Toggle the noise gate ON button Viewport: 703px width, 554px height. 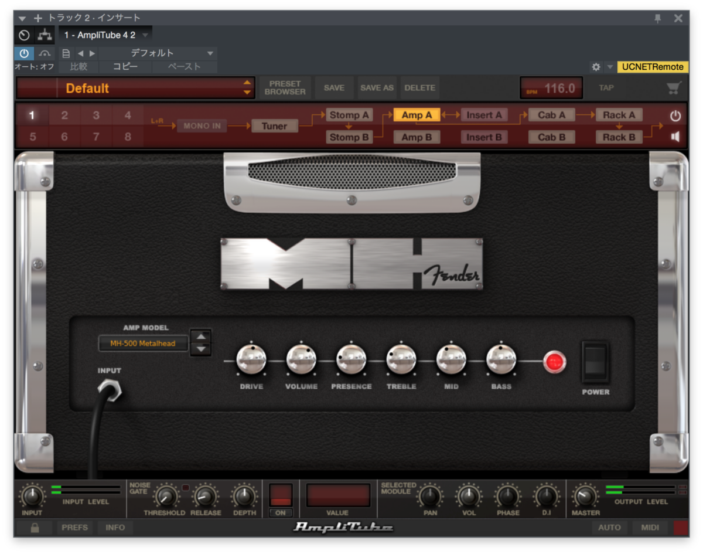tap(281, 513)
